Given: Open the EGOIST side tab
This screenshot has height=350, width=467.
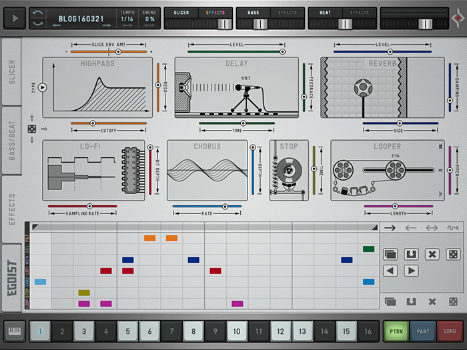Looking at the screenshot, I should coord(12,278).
